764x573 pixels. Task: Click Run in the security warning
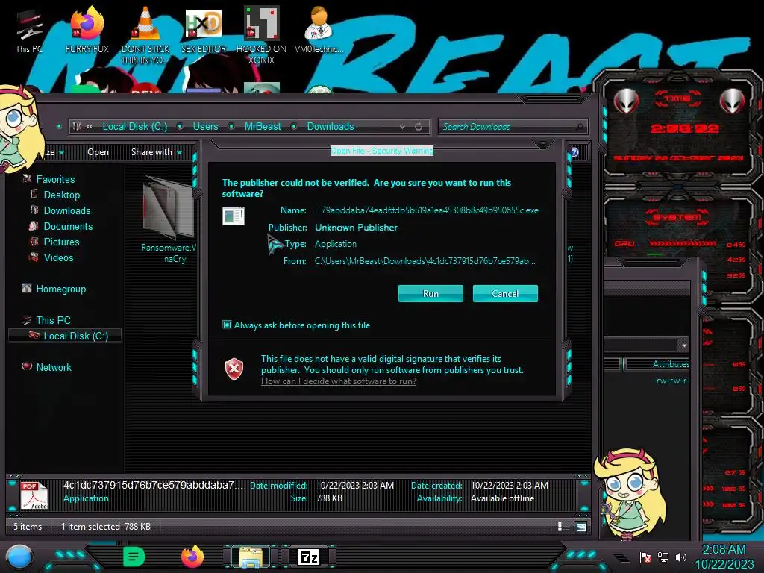tap(430, 294)
